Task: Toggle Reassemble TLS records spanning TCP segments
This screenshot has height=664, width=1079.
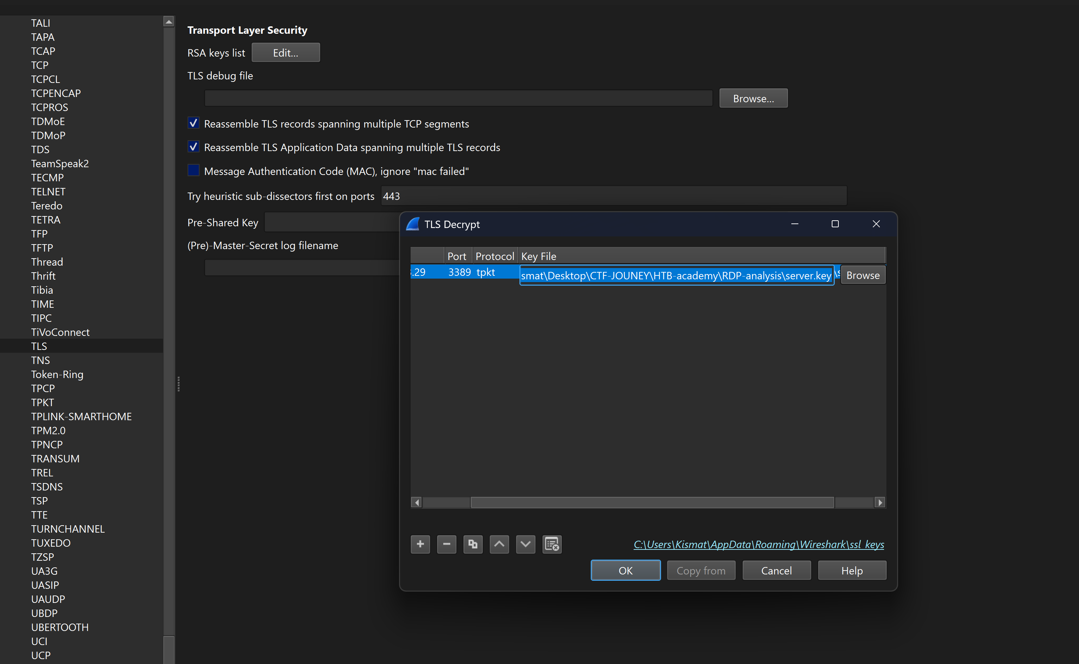Action: tap(193, 123)
